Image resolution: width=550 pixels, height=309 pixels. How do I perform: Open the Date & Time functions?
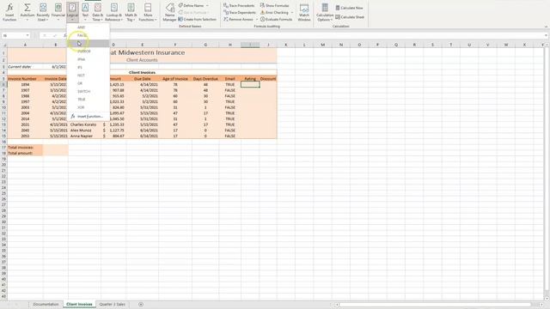(x=98, y=12)
